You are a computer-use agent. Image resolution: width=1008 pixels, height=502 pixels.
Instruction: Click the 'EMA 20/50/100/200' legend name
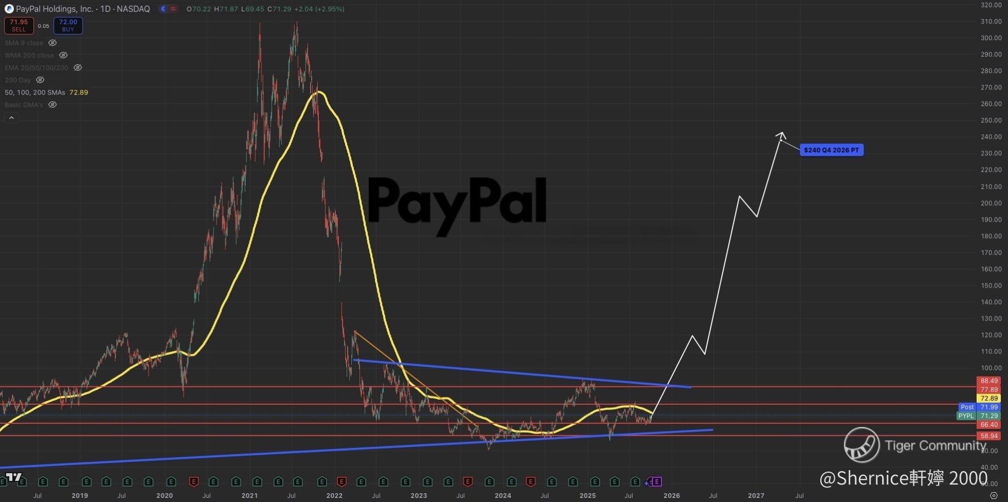coord(37,67)
